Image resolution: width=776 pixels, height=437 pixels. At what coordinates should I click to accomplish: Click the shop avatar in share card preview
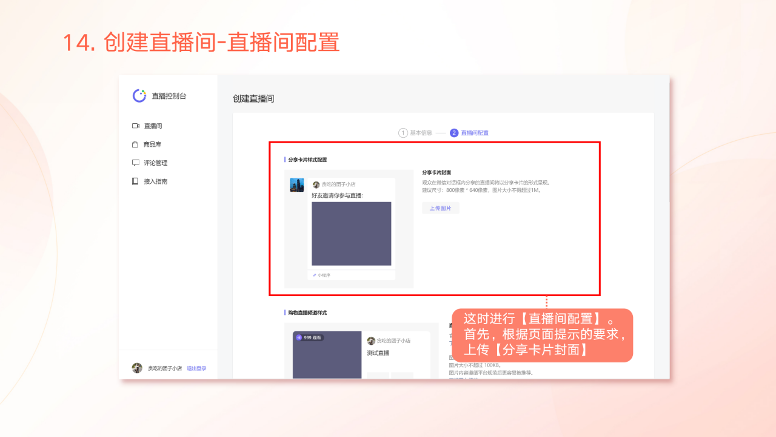pyautogui.click(x=316, y=185)
